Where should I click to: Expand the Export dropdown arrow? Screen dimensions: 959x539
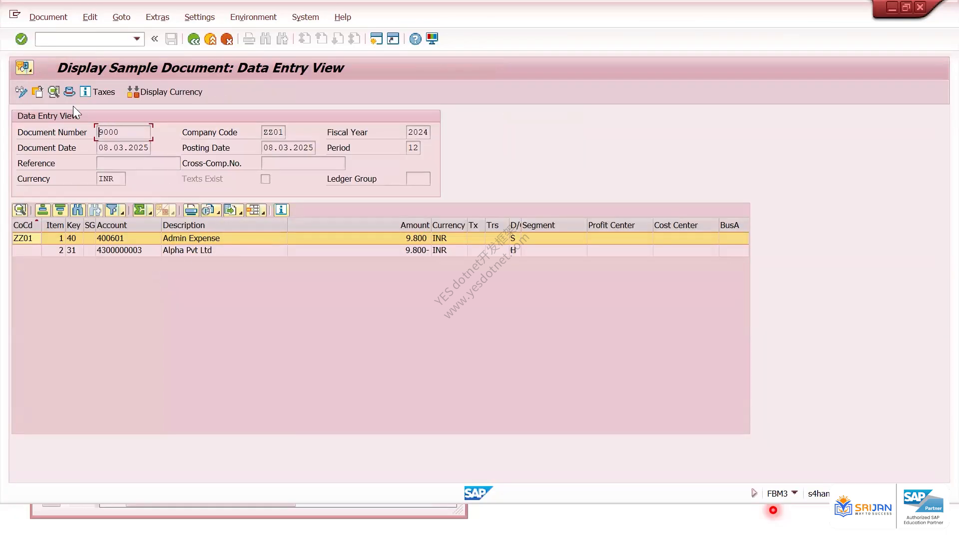[241, 213]
